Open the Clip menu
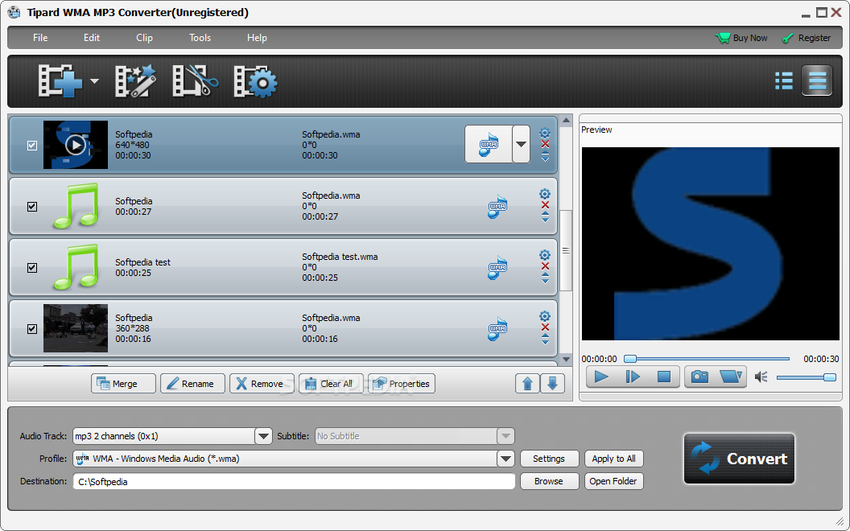 coord(144,38)
